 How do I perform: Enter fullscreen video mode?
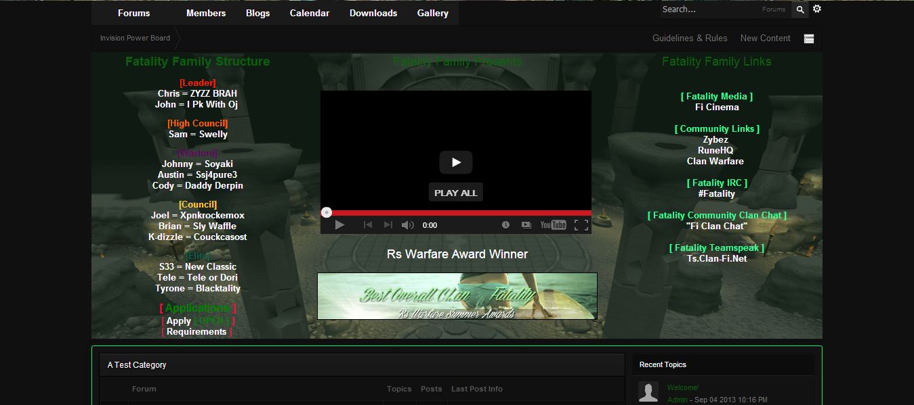point(581,225)
